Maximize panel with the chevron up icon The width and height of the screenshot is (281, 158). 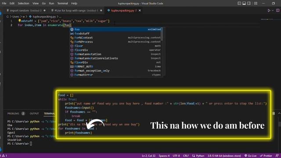[279, 113]
